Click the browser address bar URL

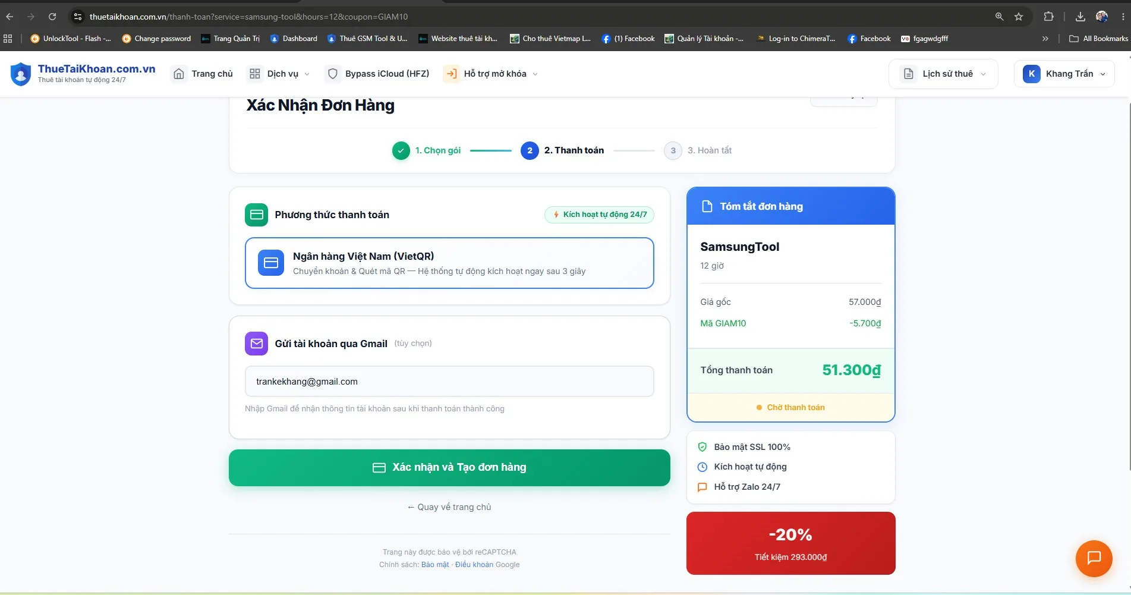(248, 17)
